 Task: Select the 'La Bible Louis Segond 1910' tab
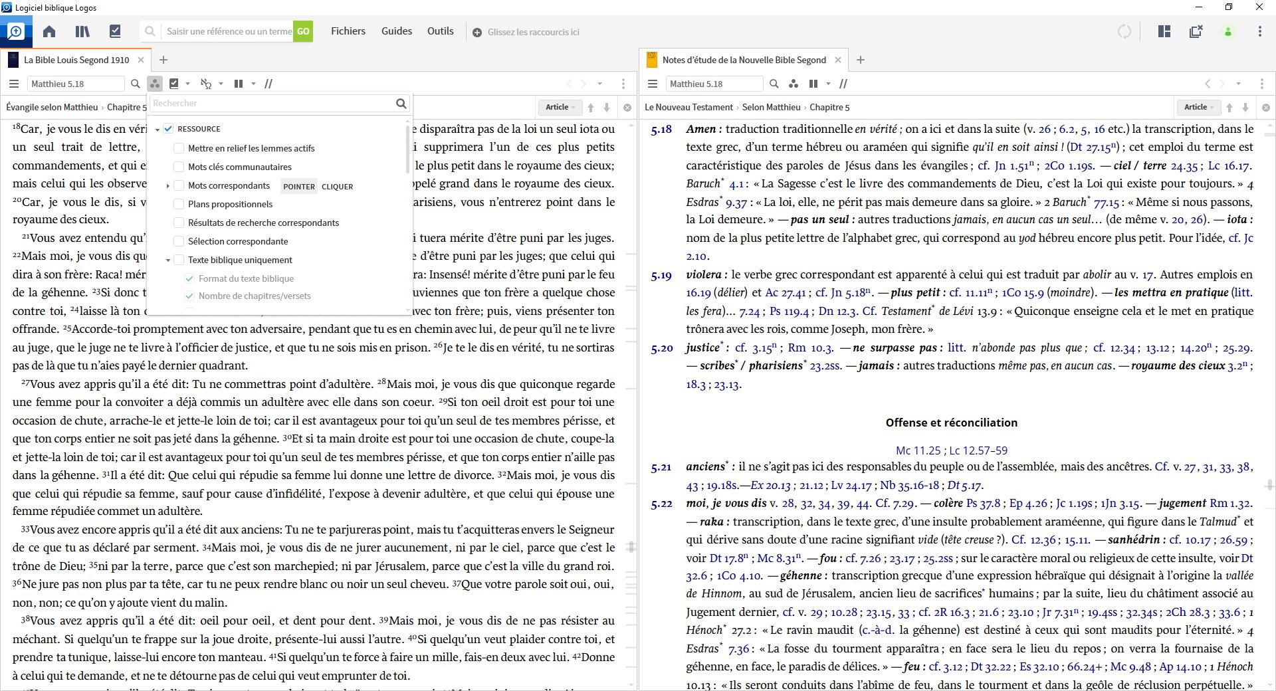click(x=76, y=60)
